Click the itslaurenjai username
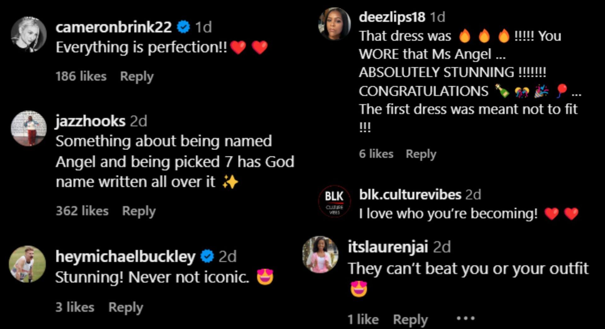The image size is (605, 329). [388, 247]
